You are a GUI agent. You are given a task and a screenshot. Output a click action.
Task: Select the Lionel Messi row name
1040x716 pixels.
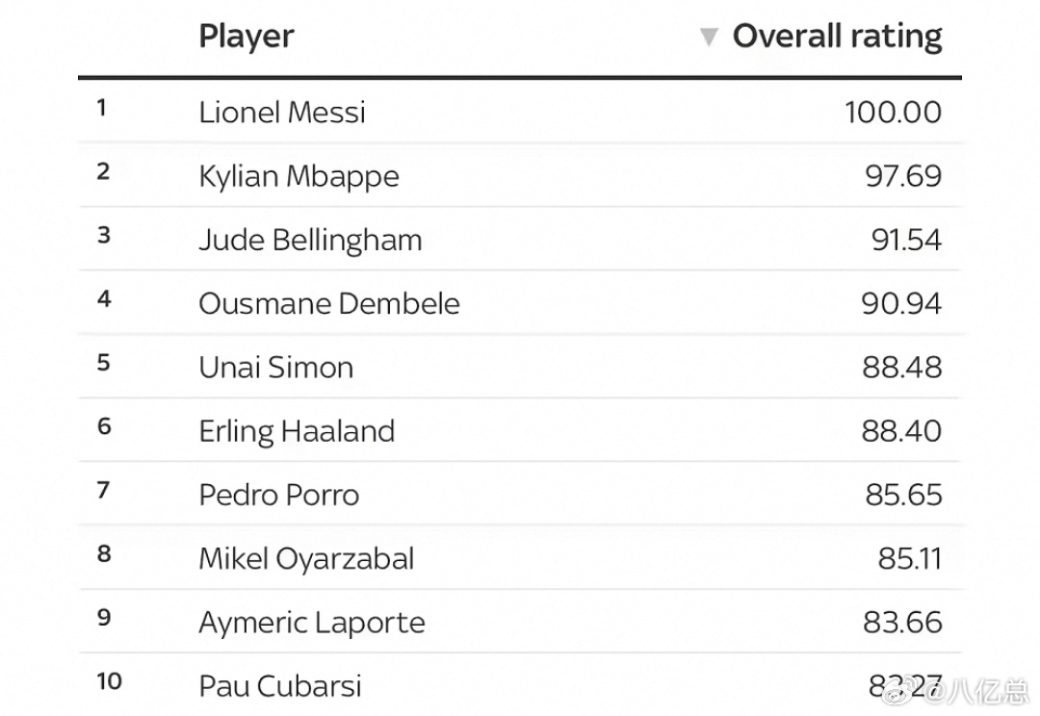pyautogui.click(x=282, y=112)
